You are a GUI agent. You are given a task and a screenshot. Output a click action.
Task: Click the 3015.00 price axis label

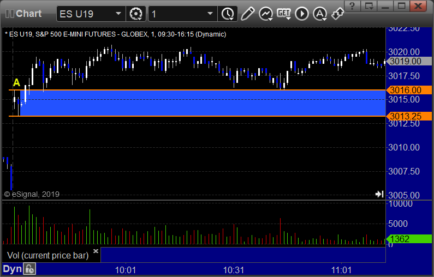pos(404,100)
